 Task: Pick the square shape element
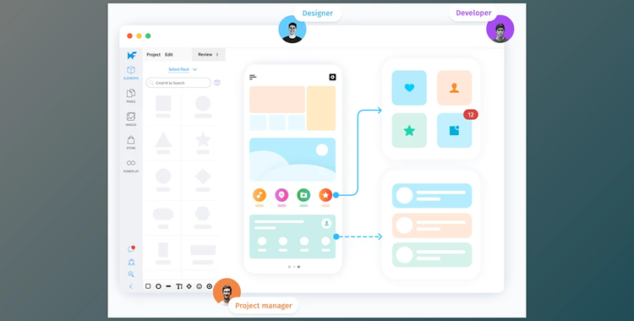tap(163, 104)
